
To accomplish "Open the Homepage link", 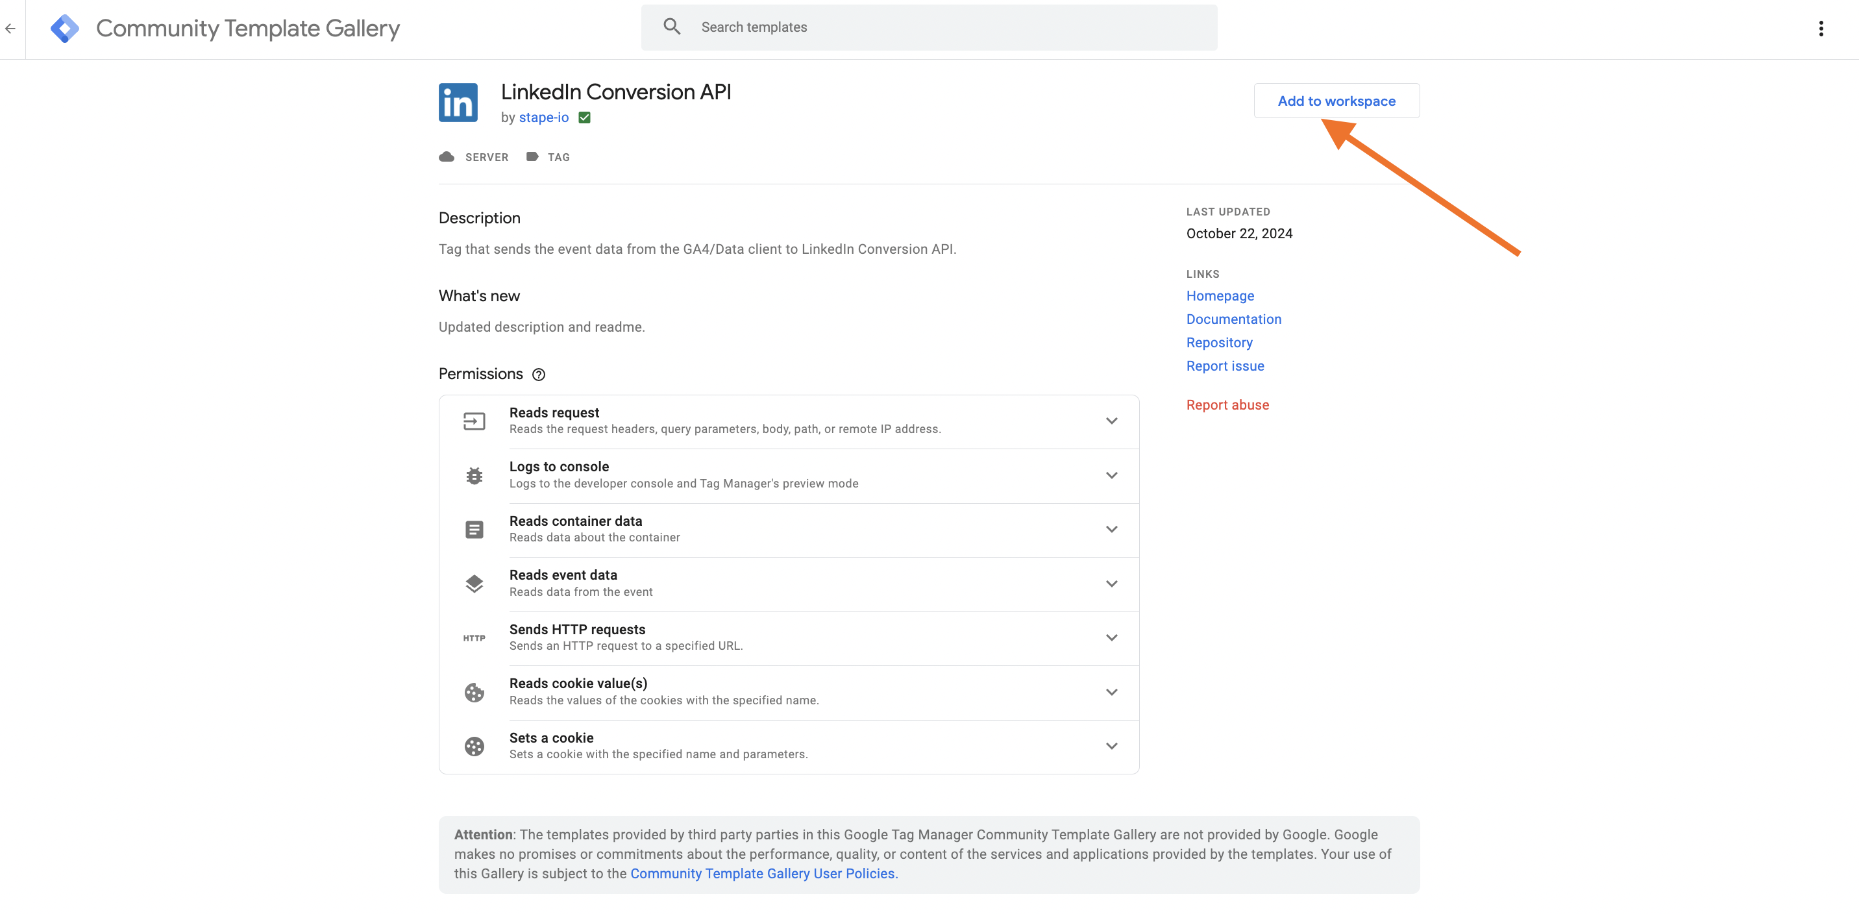I will coord(1220,296).
